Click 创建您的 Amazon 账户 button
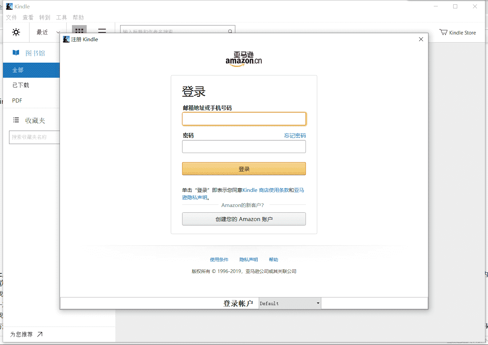Viewport: 488px width, 345px height. pyautogui.click(x=244, y=219)
